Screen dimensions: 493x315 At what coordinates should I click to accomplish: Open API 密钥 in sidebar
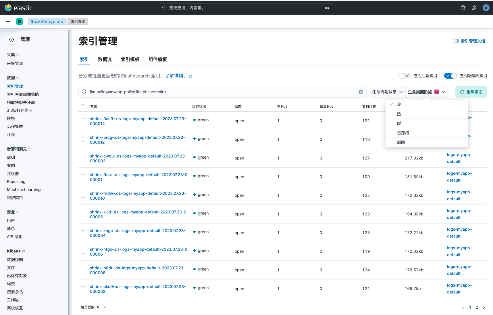click(x=15, y=237)
